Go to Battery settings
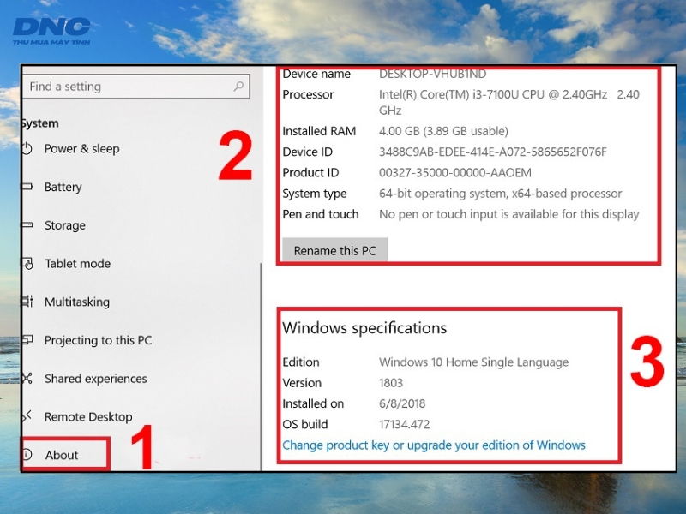Viewport: 686px width, 514px height. (63, 187)
